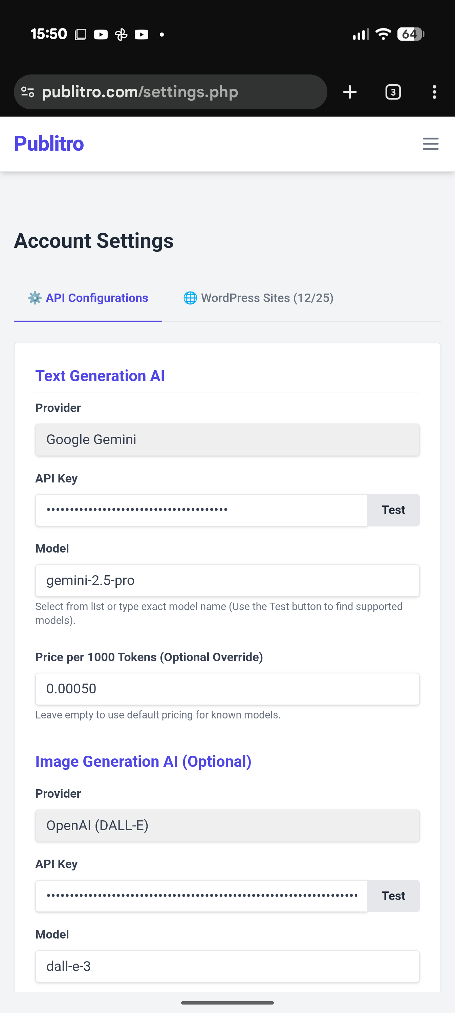This screenshot has width=455, height=1013.
Task: Switch to the WordPress Sites tab
Action: (x=267, y=298)
